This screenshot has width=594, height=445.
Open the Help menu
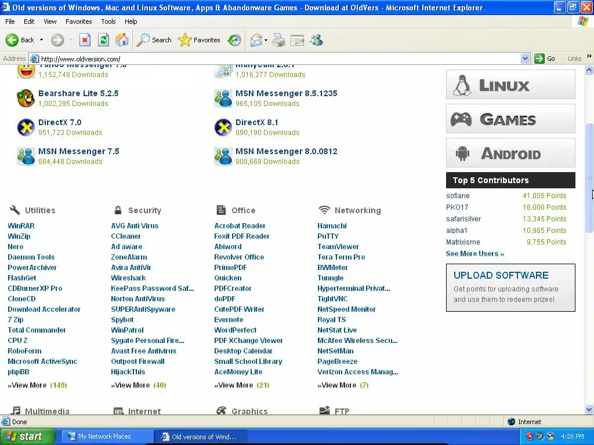(131, 21)
